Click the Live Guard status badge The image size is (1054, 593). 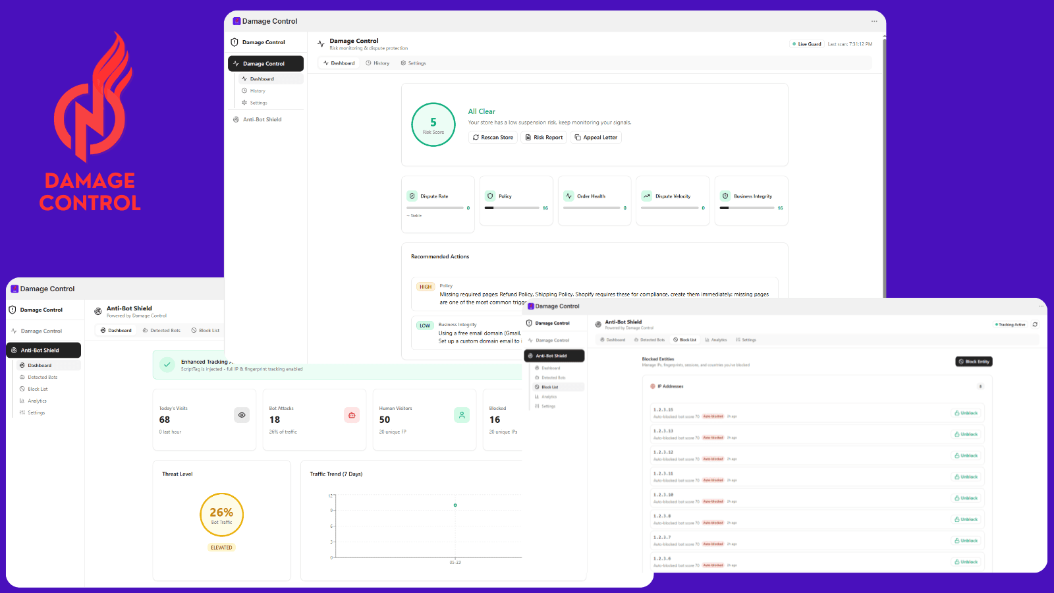pyautogui.click(x=806, y=44)
